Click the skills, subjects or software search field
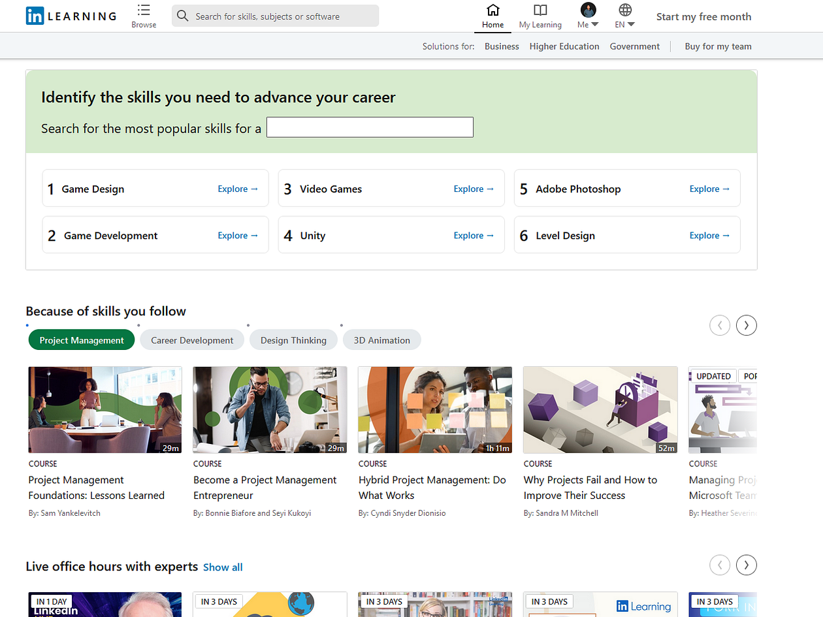The width and height of the screenshot is (823, 617). tap(275, 16)
